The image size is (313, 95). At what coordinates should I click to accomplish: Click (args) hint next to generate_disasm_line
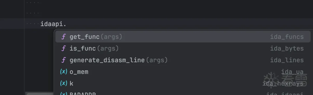(156, 60)
